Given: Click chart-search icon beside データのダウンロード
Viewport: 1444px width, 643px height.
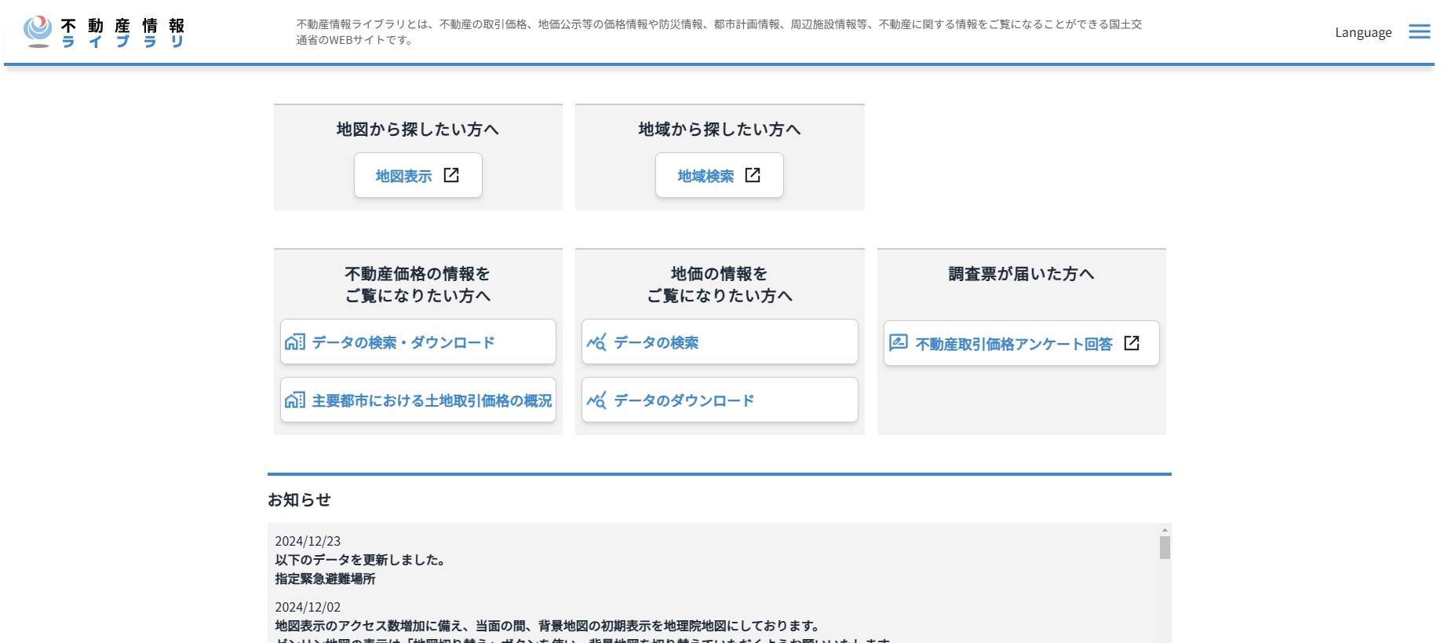Looking at the screenshot, I should (x=596, y=400).
